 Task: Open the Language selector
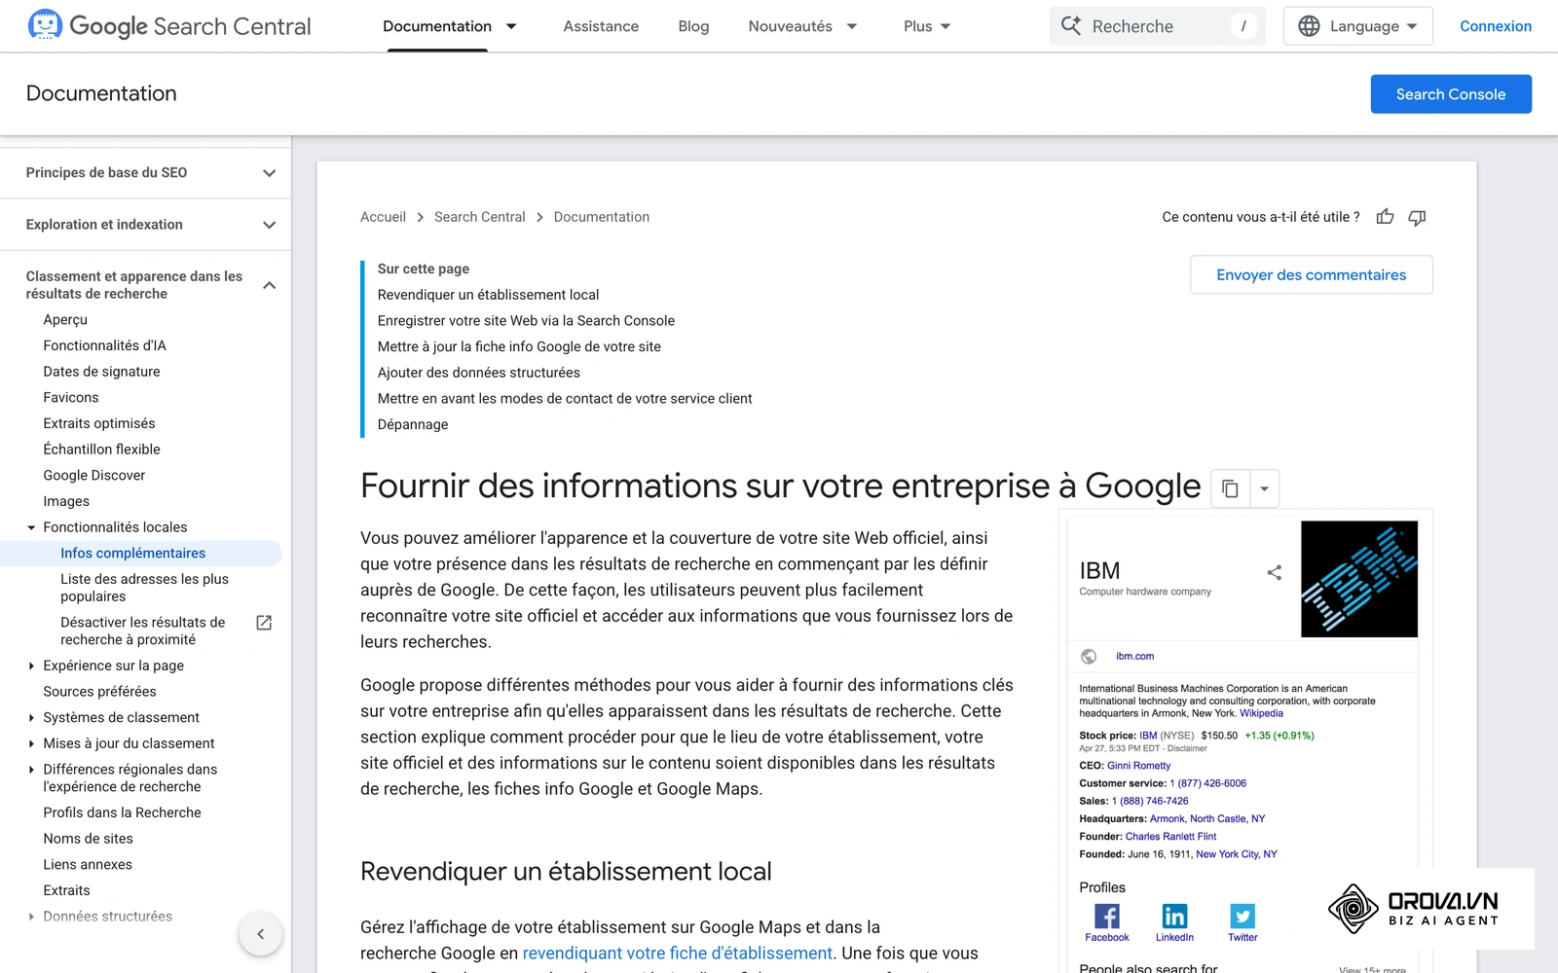pyautogui.click(x=1357, y=26)
